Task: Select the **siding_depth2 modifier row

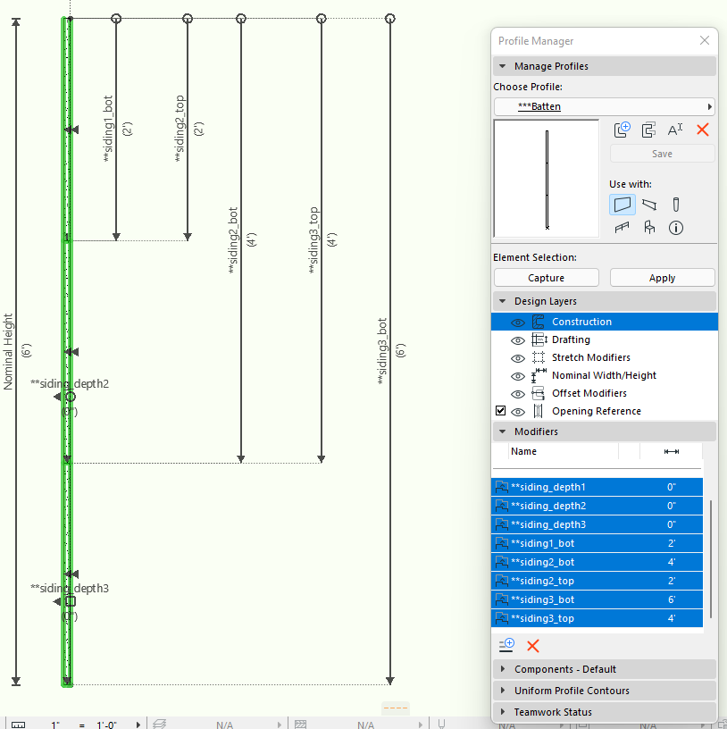Action: [x=597, y=506]
